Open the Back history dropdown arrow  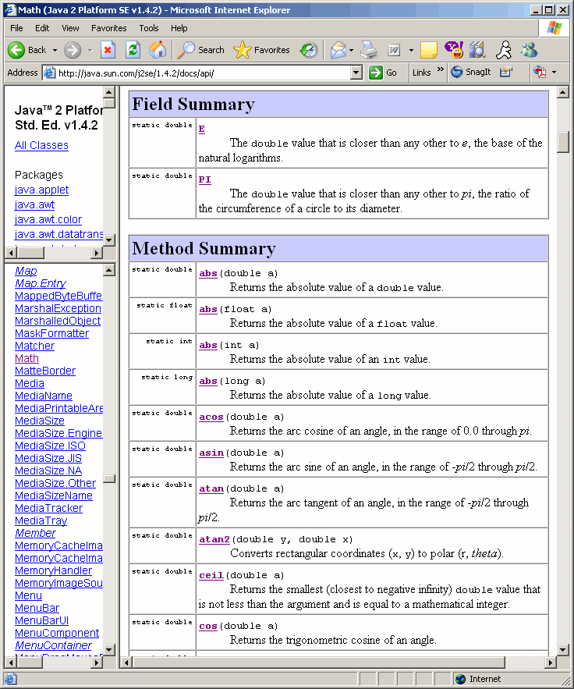coord(55,50)
